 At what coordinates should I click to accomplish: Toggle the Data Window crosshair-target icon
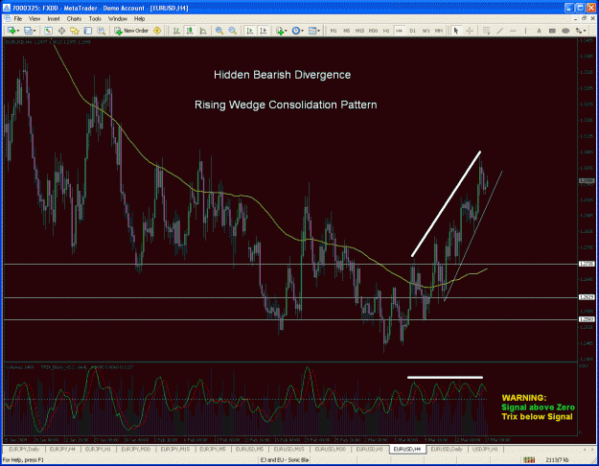61,31
